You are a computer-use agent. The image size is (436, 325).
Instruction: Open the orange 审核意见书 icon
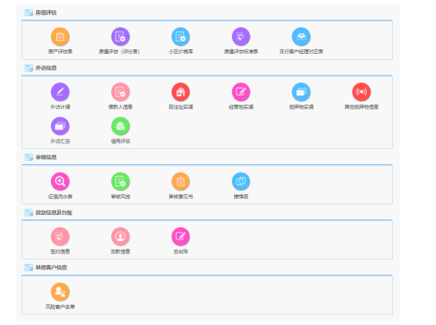click(181, 181)
